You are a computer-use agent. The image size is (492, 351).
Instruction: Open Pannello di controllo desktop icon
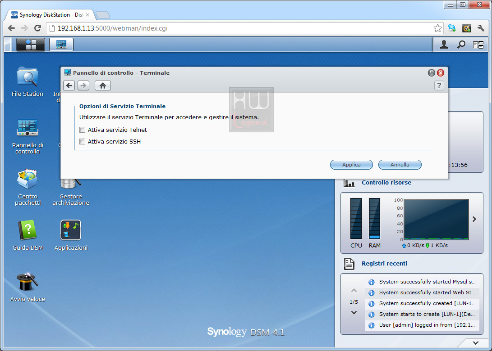click(28, 136)
